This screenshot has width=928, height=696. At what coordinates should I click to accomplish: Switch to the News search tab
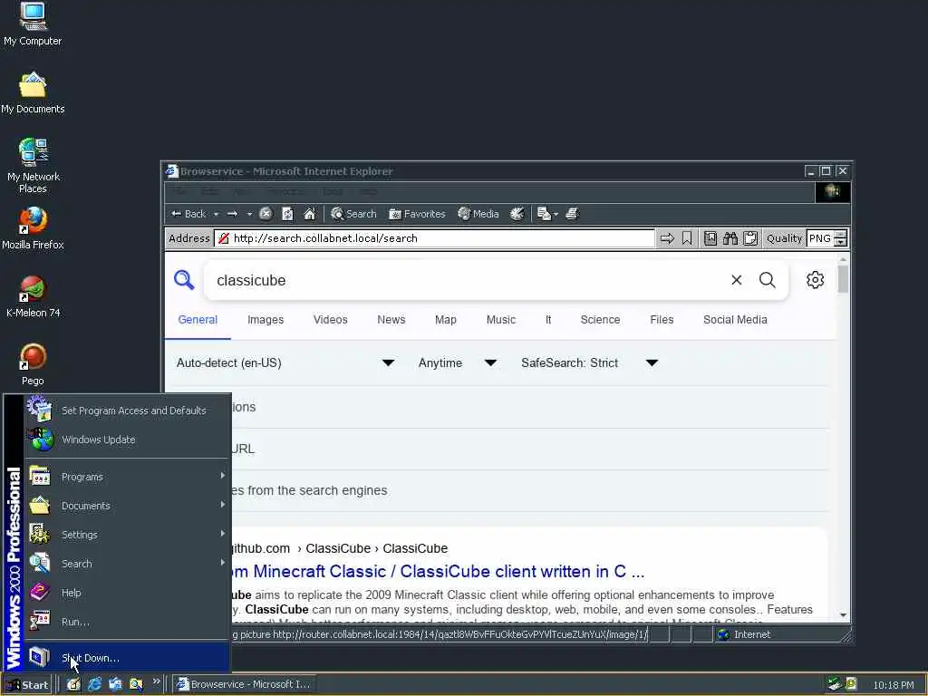tap(391, 320)
